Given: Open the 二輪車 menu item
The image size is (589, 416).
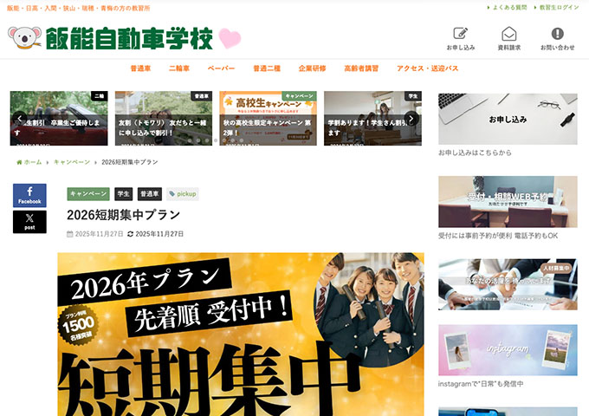Looking at the screenshot, I should click(179, 68).
